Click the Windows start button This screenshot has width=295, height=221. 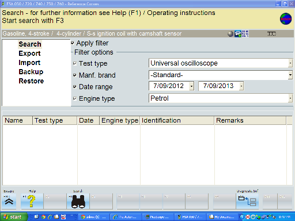coord(14,217)
